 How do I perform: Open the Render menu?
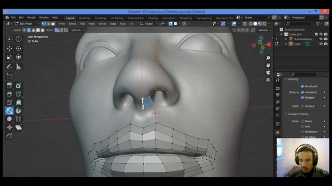tap(31, 18)
